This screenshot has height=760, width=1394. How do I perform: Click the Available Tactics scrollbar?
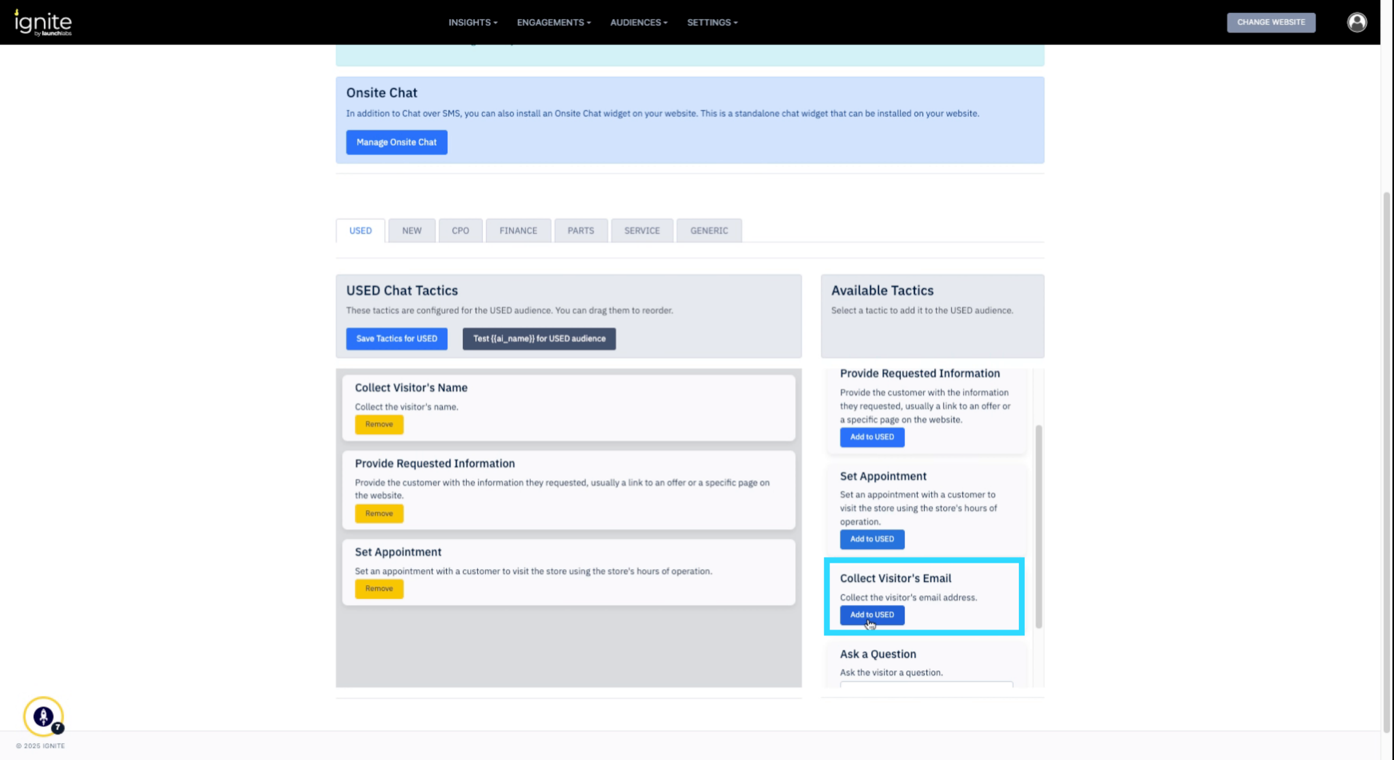click(x=1038, y=526)
